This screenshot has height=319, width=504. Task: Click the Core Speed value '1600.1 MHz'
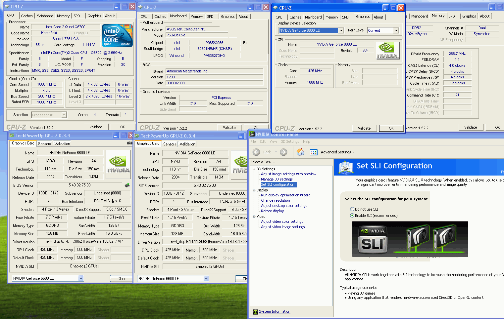click(x=47, y=84)
